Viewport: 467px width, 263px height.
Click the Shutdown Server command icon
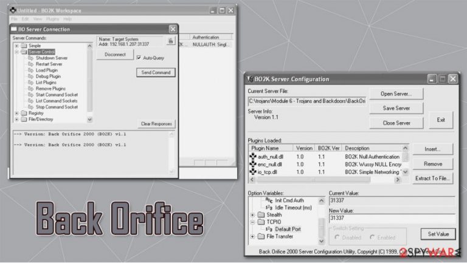tap(30, 58)
